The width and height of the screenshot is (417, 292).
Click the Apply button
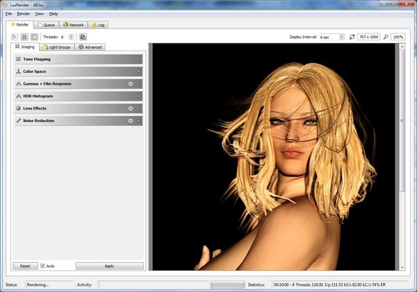tap(109, 266)
